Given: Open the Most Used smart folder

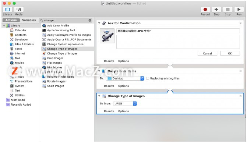Looking at the screenshot, I should point(18,100).
